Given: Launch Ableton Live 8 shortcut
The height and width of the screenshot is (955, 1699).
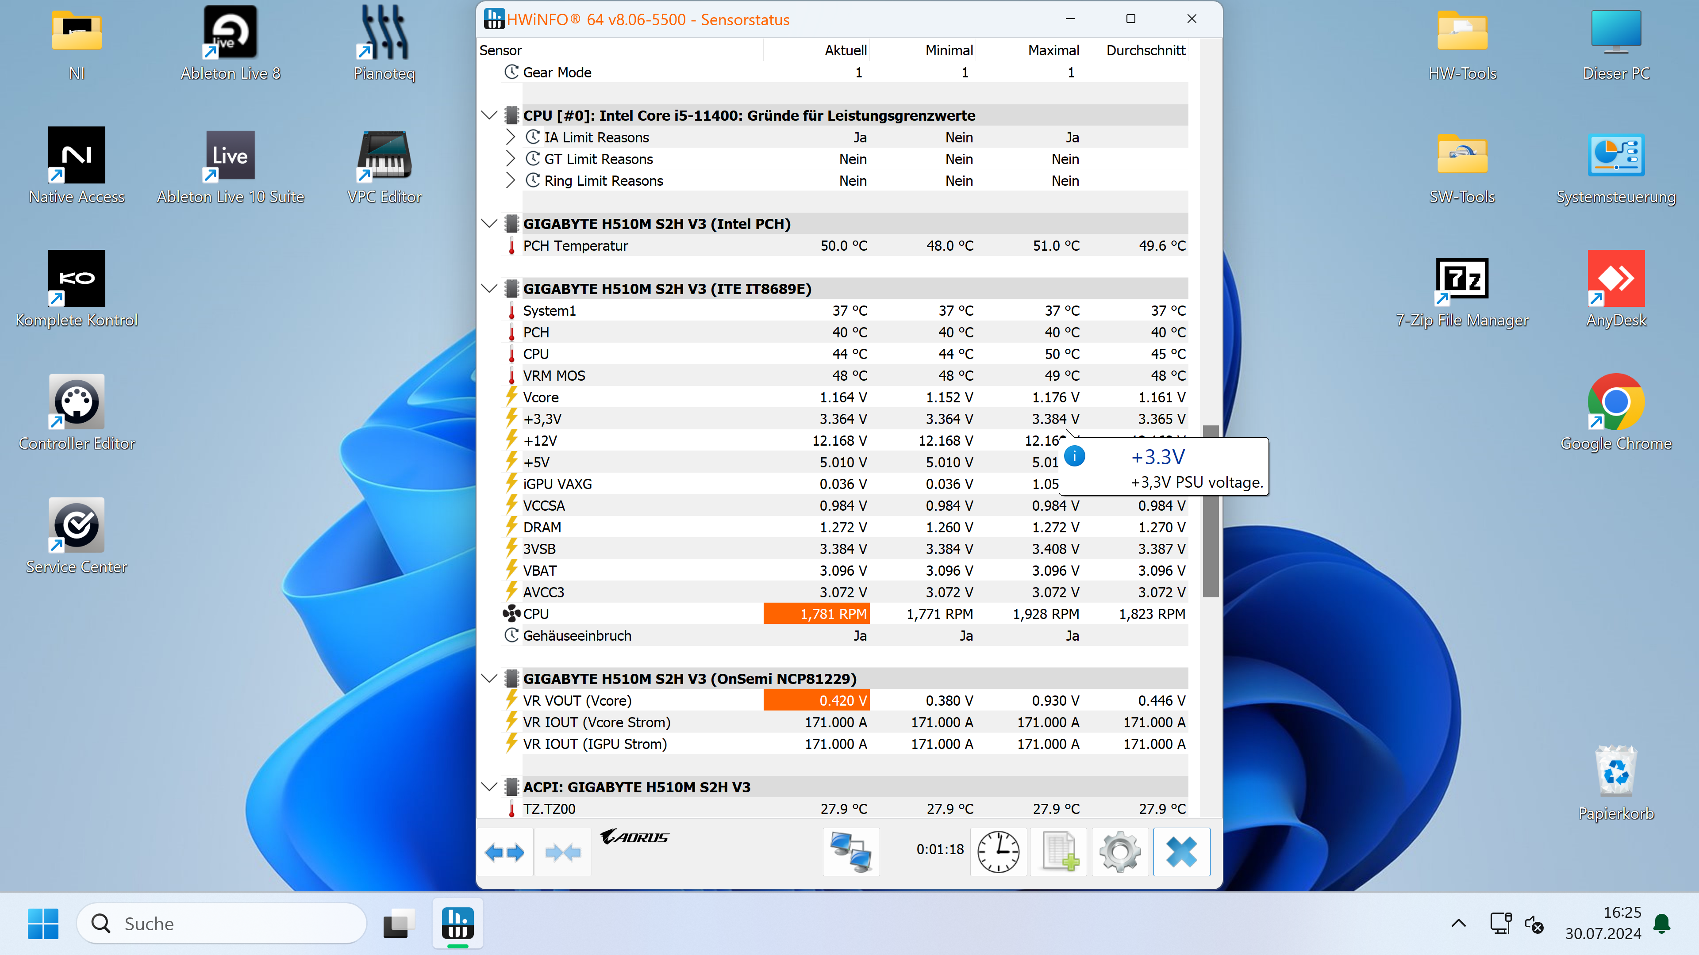Looking at the screenshot, I should [230, 43].
